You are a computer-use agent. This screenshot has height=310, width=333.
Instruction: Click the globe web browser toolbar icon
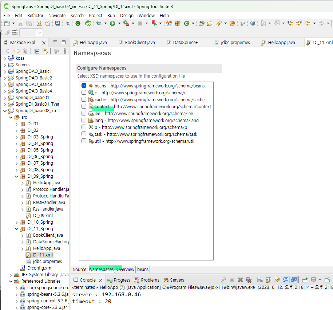coord(253,23)
